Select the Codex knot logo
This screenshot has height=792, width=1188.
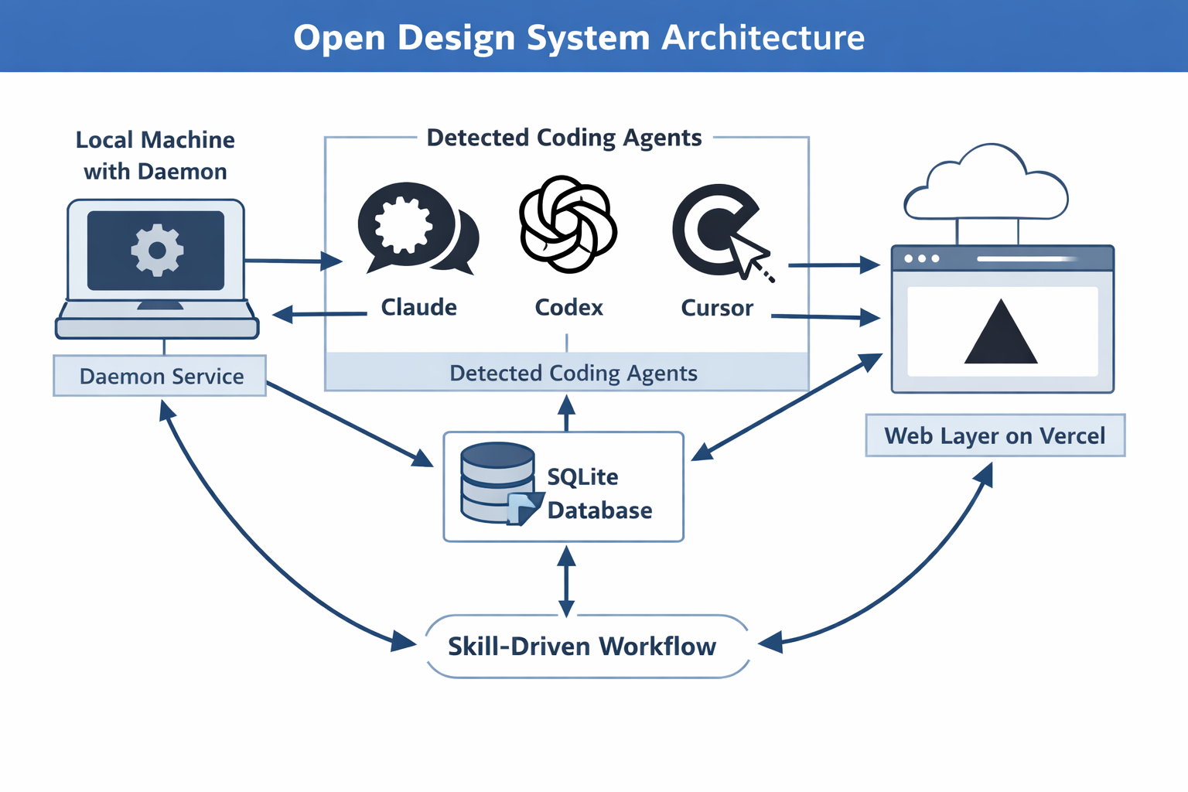[x=568, y=224]
